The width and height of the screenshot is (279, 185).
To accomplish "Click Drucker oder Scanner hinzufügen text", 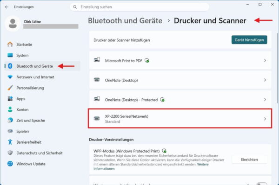I will tap(122, 40).
